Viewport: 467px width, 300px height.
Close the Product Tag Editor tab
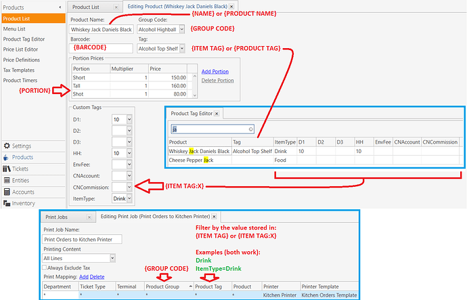217,114
